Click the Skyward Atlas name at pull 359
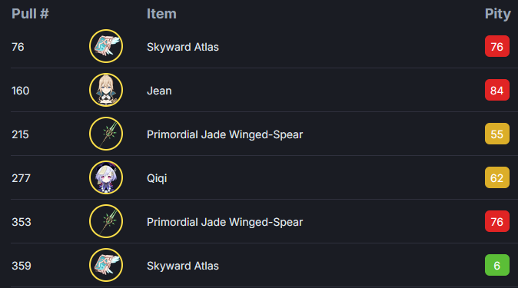This screenshot has width=518, height=288. point(183,266)
